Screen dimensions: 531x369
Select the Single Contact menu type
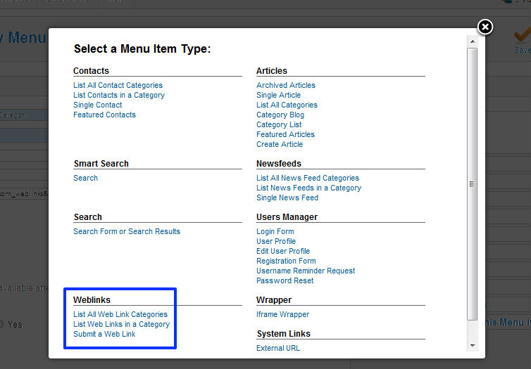[97, 105]
